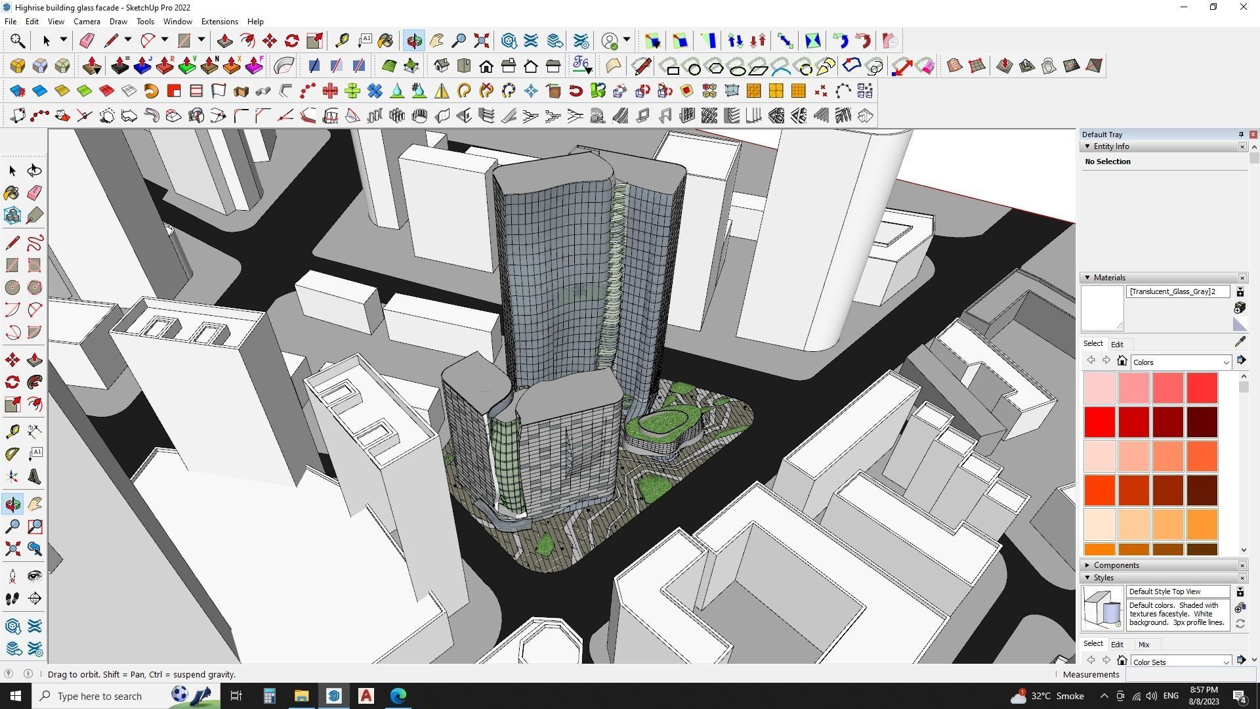1260x709 pixels.
Task: Activate the Pan tool
Action: pos(436,41)
